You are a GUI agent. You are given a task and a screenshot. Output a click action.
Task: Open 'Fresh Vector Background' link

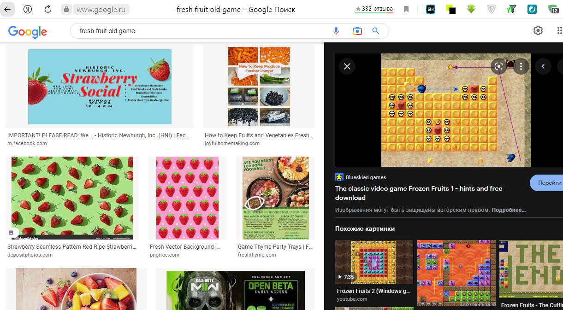point(185,247)
